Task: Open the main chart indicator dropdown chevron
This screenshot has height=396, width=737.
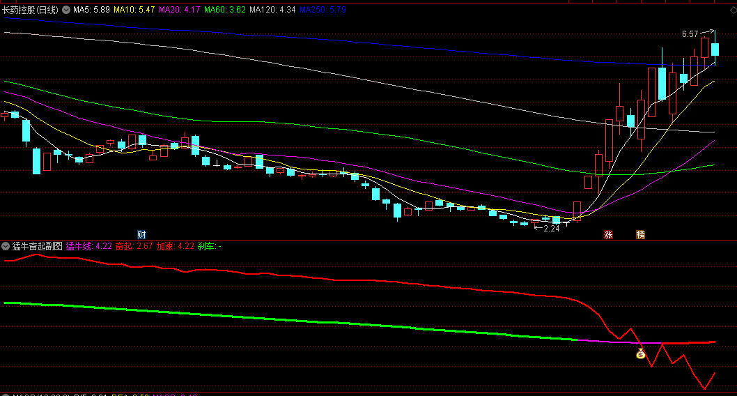Action: pyautogui.click(x=66, y=9)
